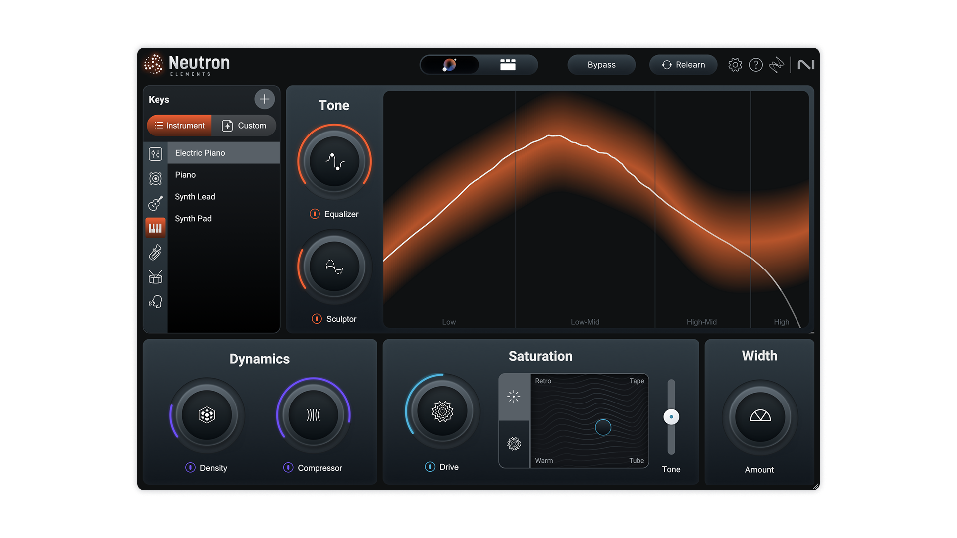Select the vocals head icon in sidebar
Viewport: 957px width, 538px height.
(156, 302)
